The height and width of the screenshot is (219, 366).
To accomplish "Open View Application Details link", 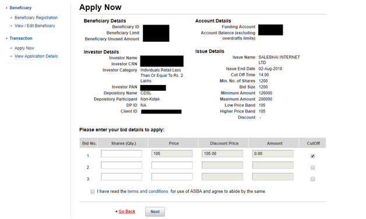I will (36, 56).
